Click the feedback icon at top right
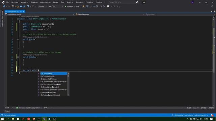This screenshot has height=121, width=216. click(x=212, y=6)
